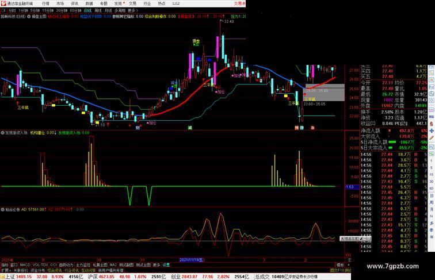Click the 上证 index in status bar
Viewport: 435px width, 280px height.
click(10, 277)
